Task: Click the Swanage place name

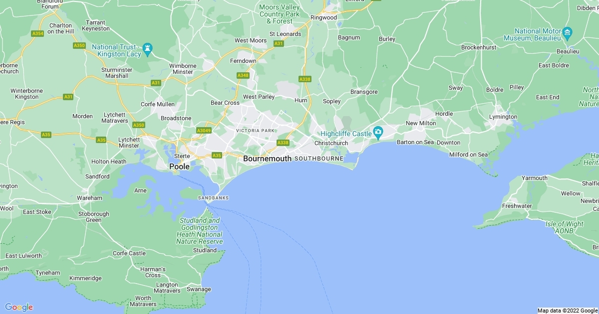Action: click(x=199, y=289)
